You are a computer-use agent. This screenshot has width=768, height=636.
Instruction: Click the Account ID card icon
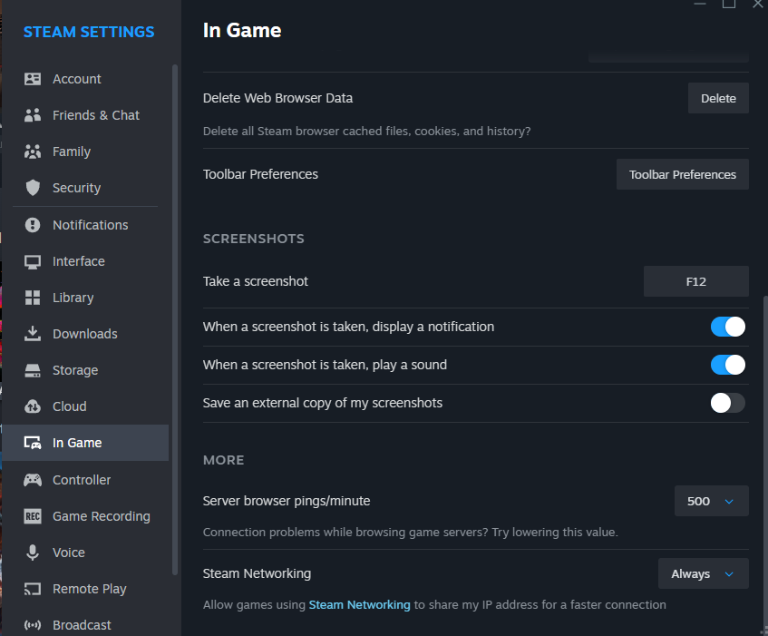pyautogui.click(x=33, y=79)
